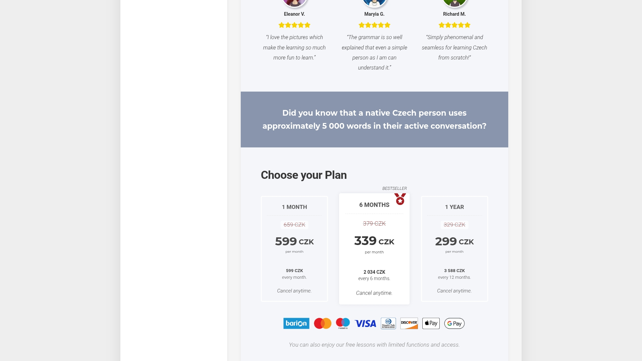The image size is (642, 361).
Task: Click the free lessons note text
Action: (x=374, y=345)
